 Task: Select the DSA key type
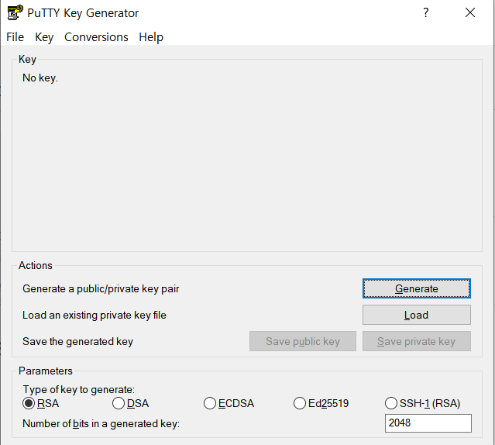click(130, 403)
